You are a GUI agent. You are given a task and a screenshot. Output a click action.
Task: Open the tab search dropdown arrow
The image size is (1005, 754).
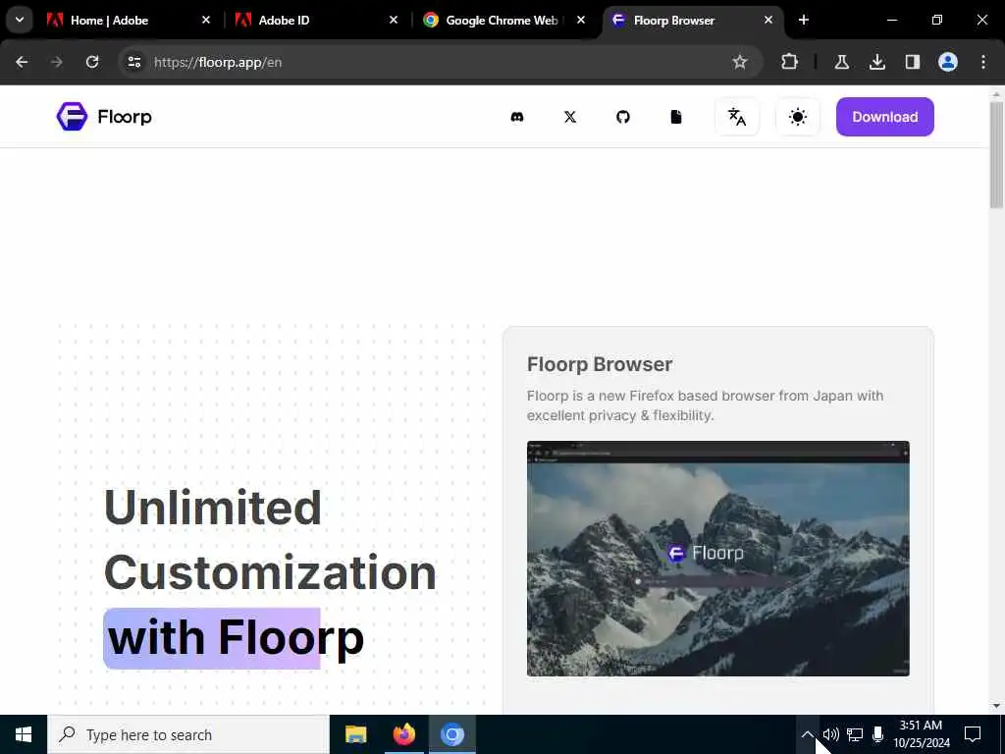20,20
